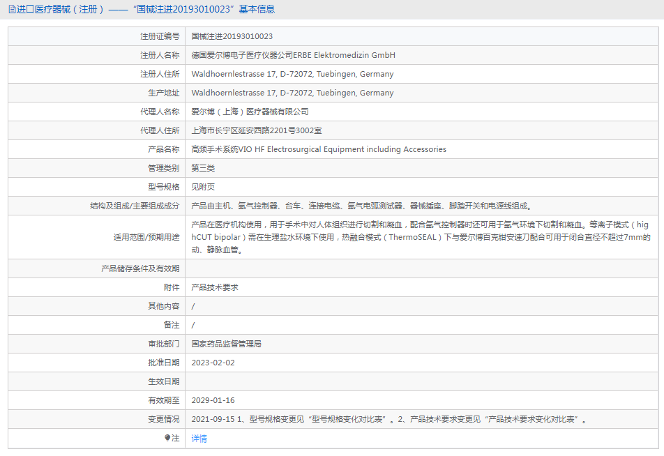Click the 变更情况 entry dated 2021-09-15
This screenshot has height=456, width=664.
[x=389, y=419]
